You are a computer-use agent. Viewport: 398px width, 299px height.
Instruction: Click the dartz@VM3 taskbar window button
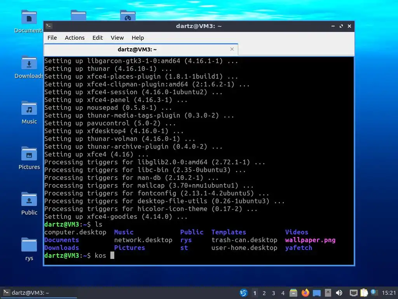click(38, 293)
